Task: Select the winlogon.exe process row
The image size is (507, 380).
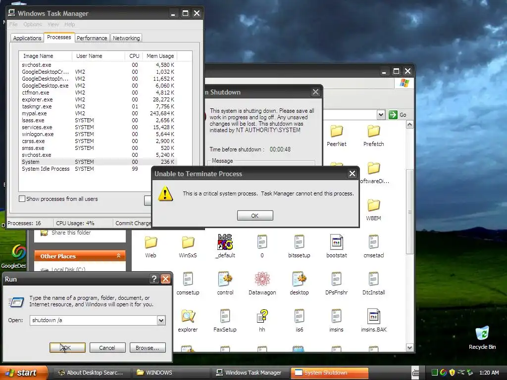Action: (98, 134)
